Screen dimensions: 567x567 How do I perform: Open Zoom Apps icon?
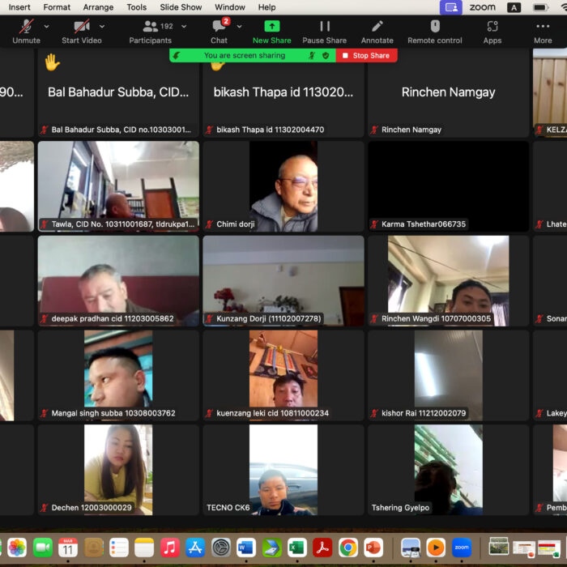pyautogui.click(x=492, y=26)
